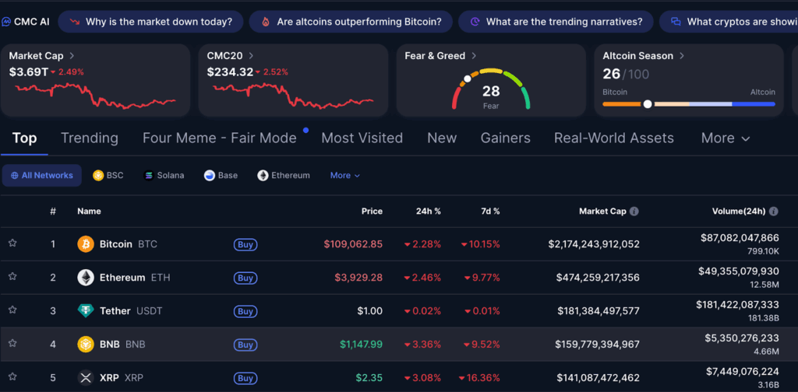This screenshot has width=798, height=392.
Task: Open the Gainers tab
Action: click(505, 138)
